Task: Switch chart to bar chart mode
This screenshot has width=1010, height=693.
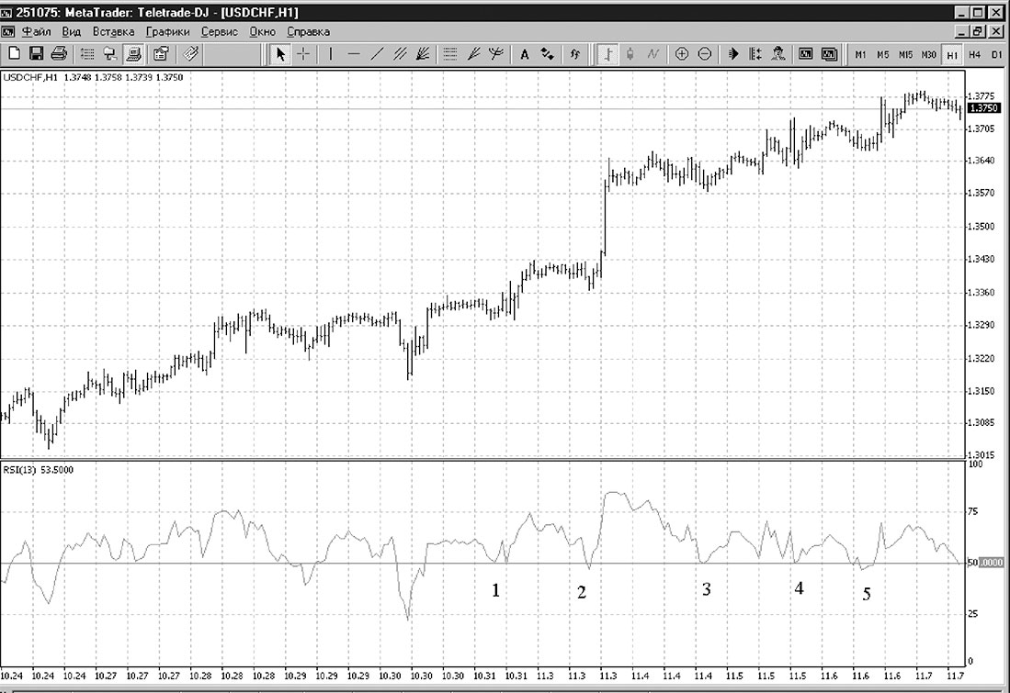Action: click(x=607, y=54)
